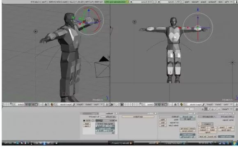Click the Add Multires button

(138, 117)
